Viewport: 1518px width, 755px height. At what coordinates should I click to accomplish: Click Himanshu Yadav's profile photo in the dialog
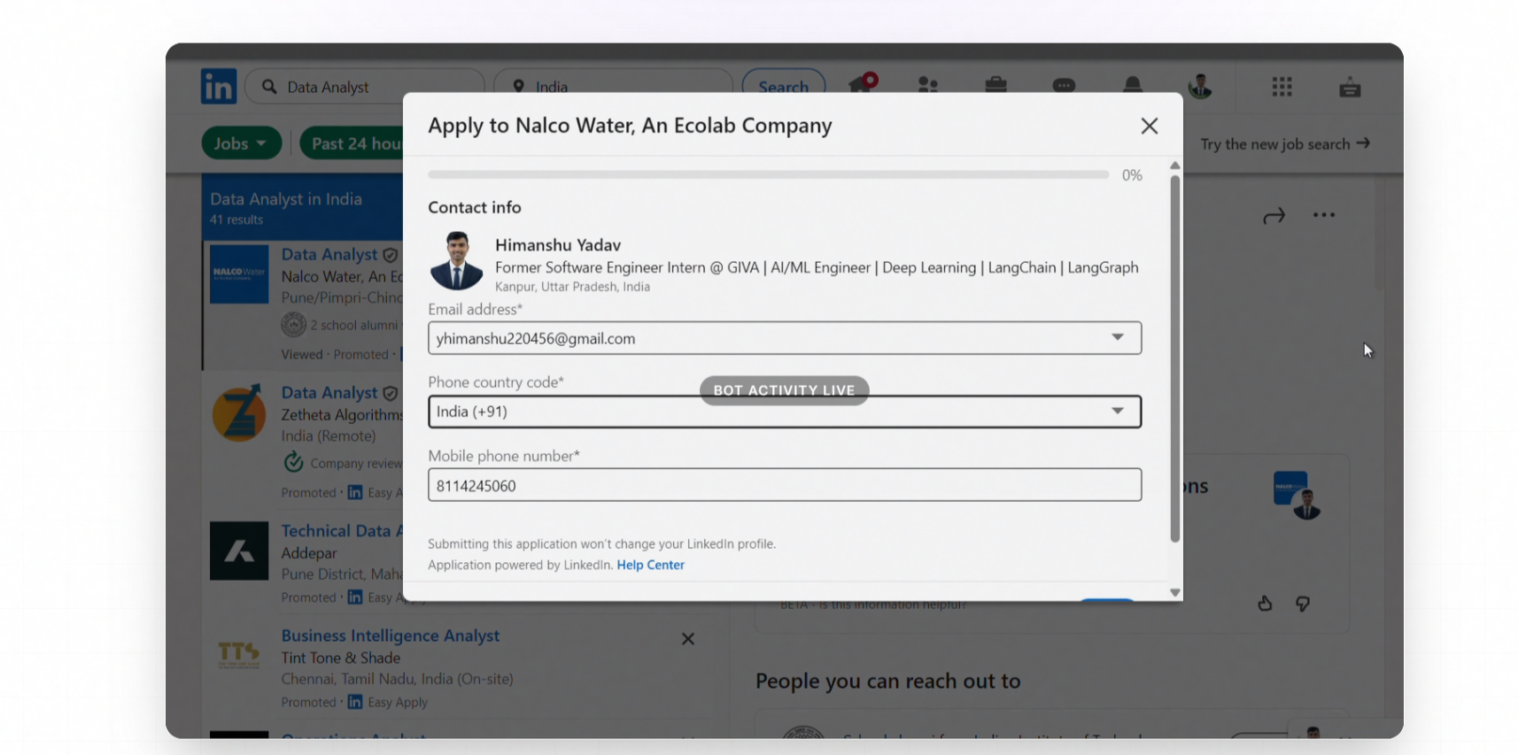click(x=456, y=261)
